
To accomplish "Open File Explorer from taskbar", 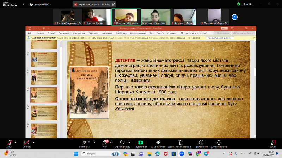I will (x=149, y=154).
